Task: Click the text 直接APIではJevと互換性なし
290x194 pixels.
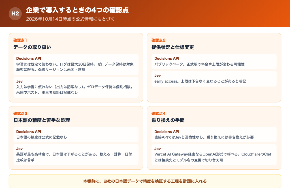Action: [204, 137]
